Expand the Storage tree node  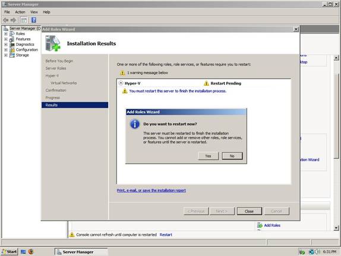[6, 55]
